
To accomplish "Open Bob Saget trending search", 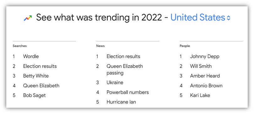I will coord(34,95).
